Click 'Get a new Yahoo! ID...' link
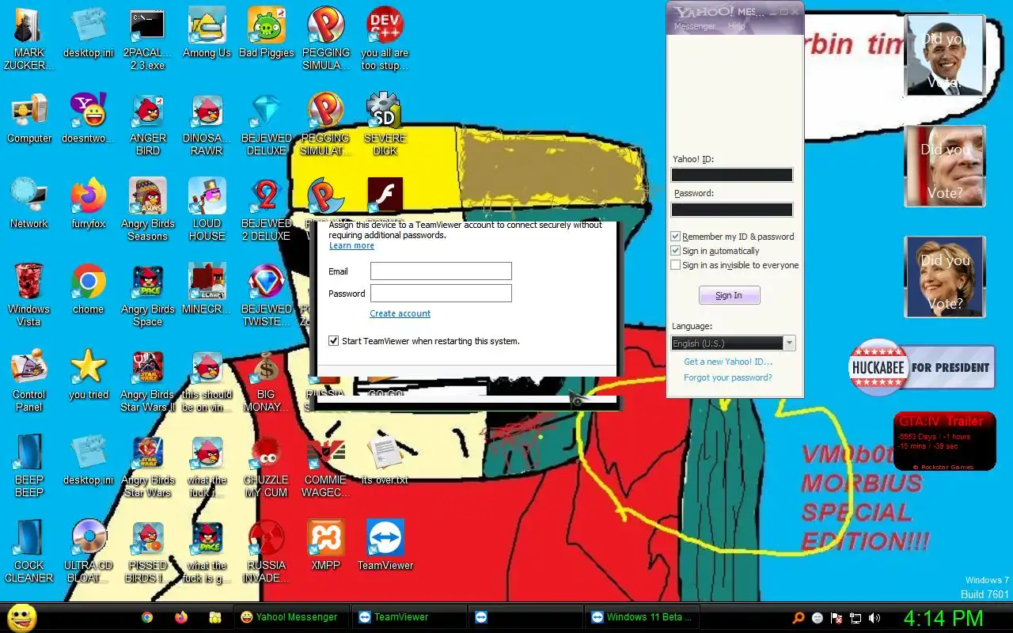 pos(728,362)
